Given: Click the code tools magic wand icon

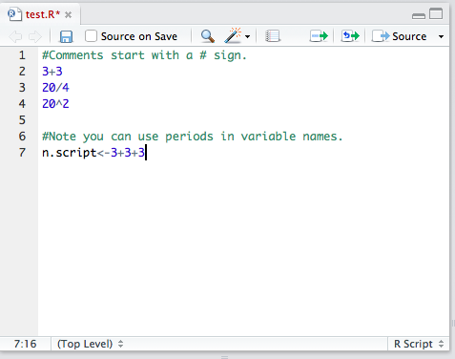Looking at the screenshot, I should pos(233,35).
